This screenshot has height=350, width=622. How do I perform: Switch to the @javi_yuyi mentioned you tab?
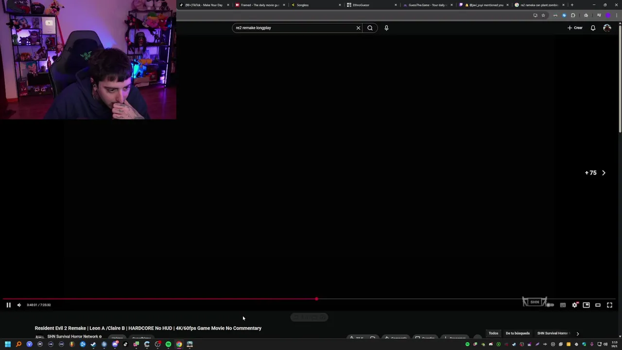pyautogui.click(x=484, y=5)
